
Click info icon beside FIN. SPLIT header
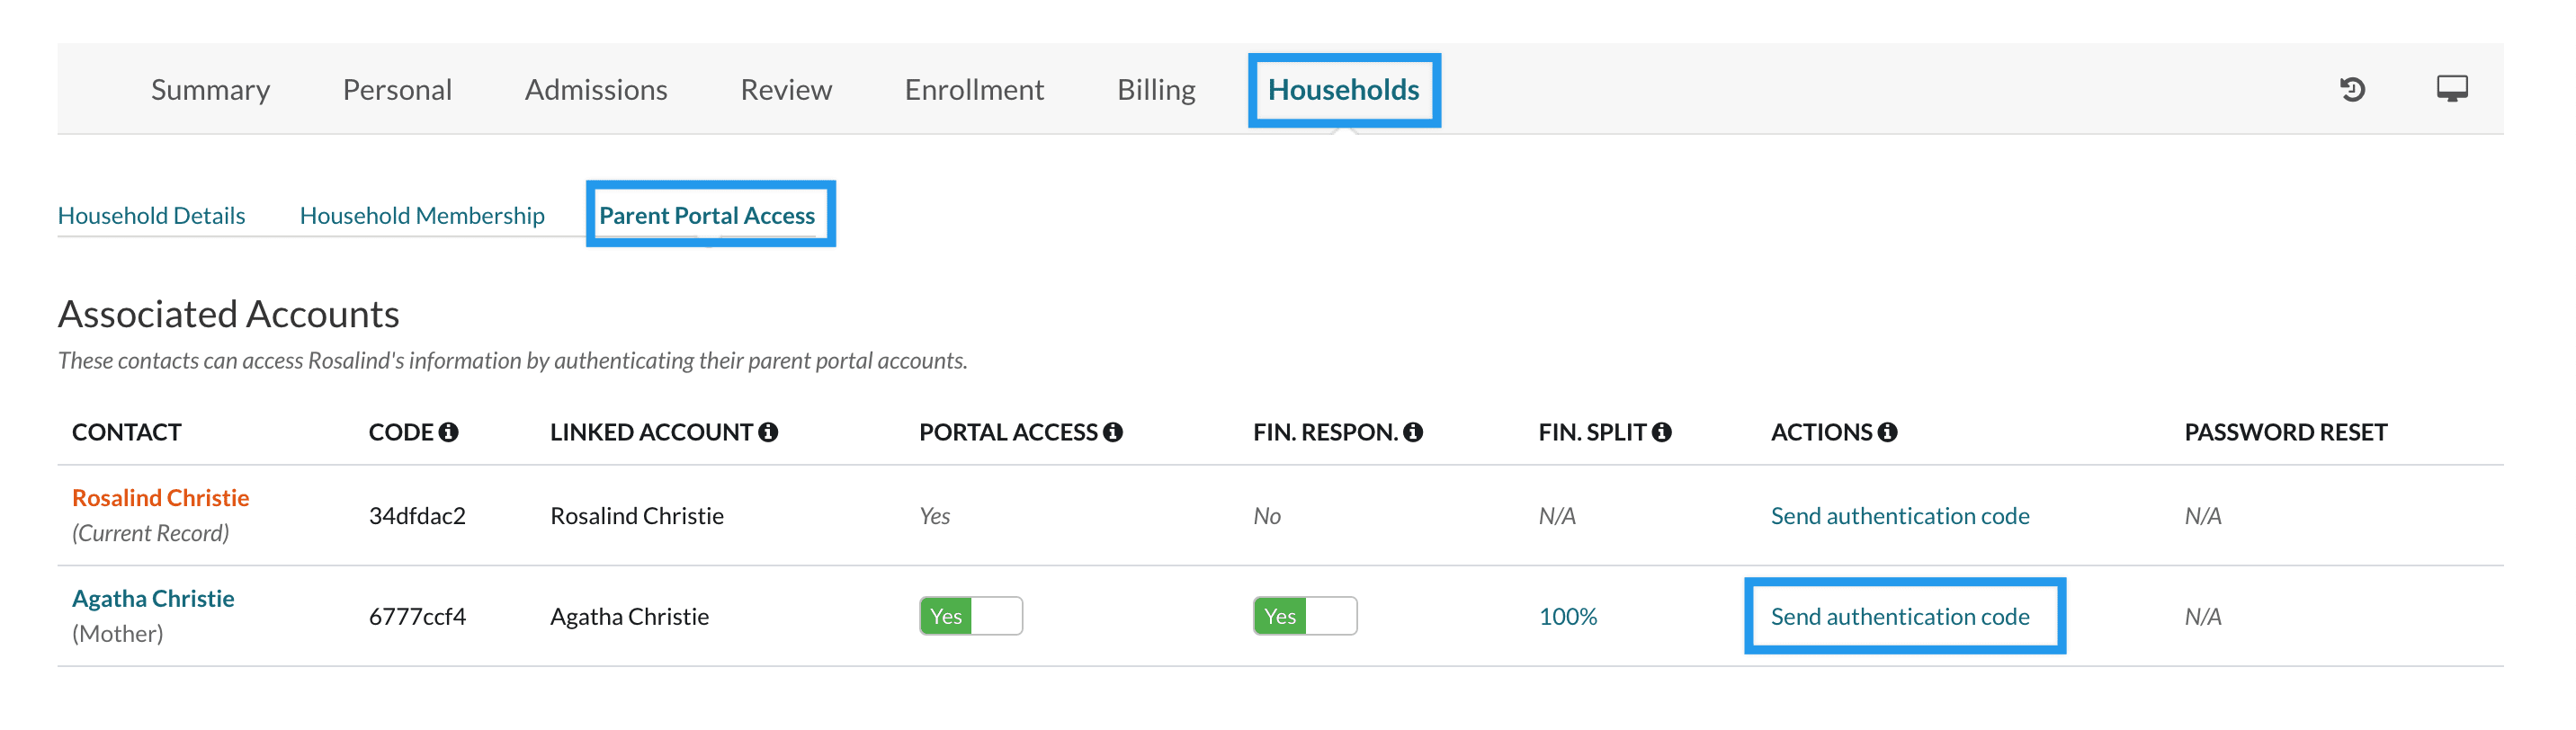[x=1661, y=432]
